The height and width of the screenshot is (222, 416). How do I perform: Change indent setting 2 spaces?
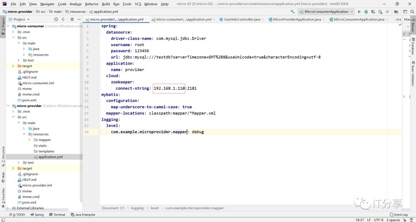pos(393,220)
